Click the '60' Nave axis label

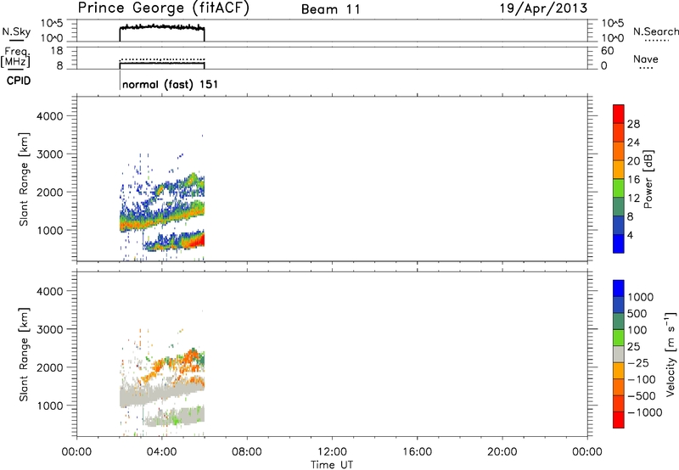pyautogui.click(x=607, y=51)
